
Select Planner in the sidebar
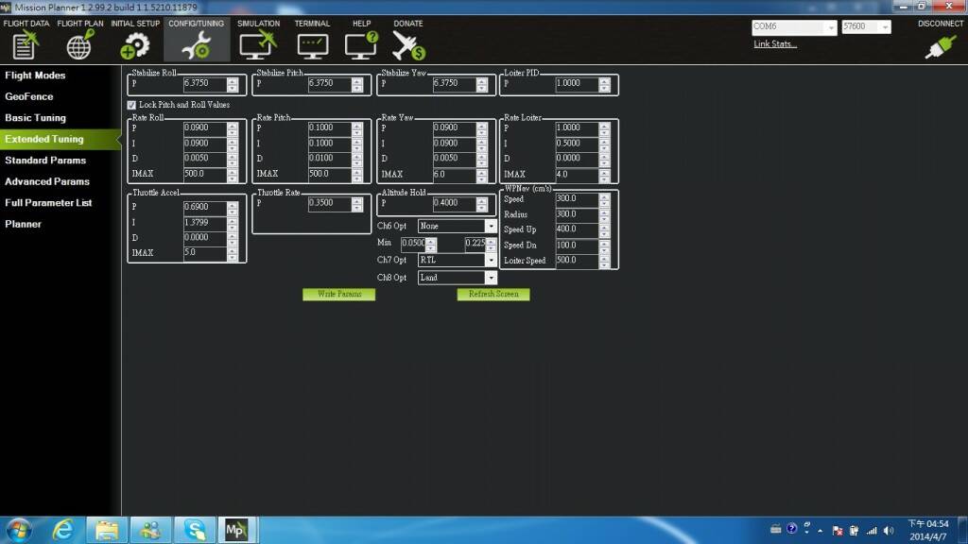[23, 225]
